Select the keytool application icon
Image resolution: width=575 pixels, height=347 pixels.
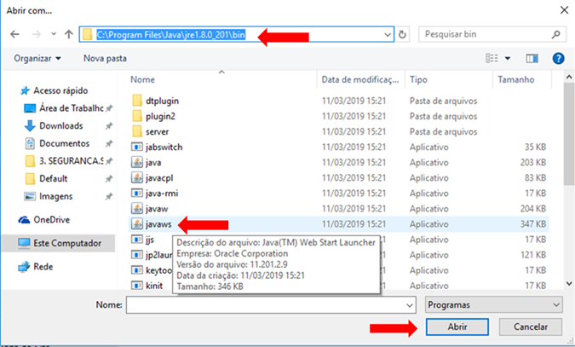click(137, 270)
